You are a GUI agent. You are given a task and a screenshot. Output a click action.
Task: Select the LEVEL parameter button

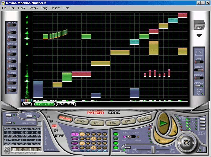click(144, 118)
